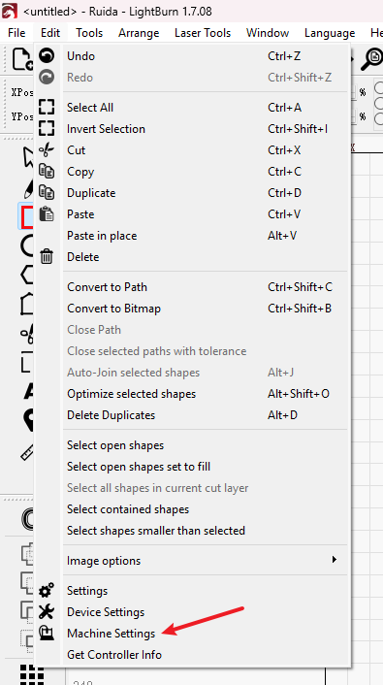Click the Cut scissors icon
The image size is (383, 685).
[47, 149]
